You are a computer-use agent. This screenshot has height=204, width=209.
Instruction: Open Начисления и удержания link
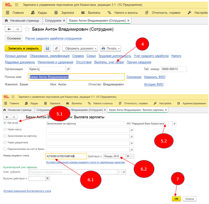[55, 62]
